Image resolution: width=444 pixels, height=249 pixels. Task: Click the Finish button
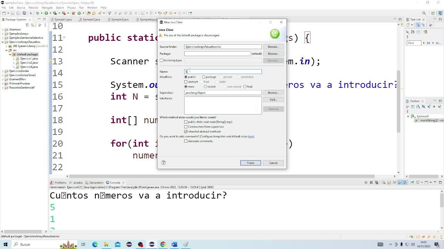point(250,163)
